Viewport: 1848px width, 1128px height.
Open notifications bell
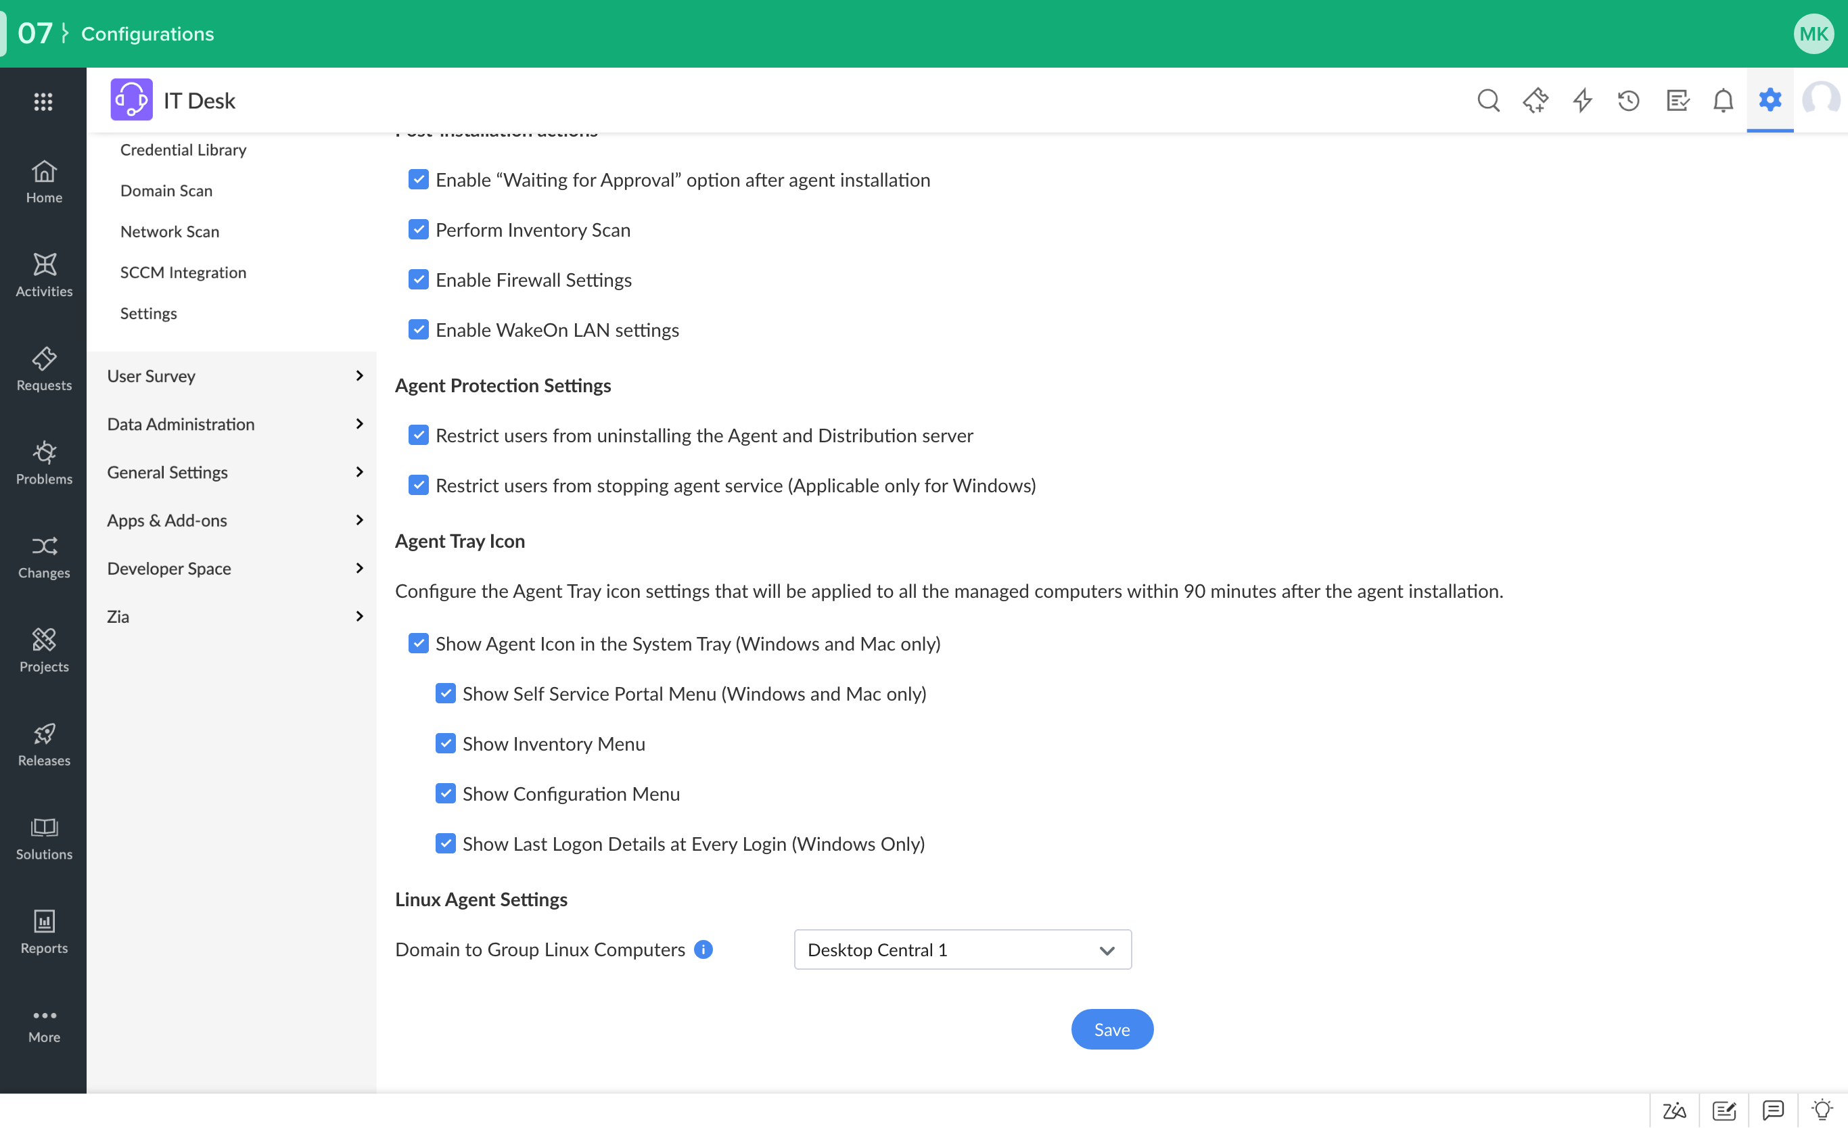(1724, 100)
